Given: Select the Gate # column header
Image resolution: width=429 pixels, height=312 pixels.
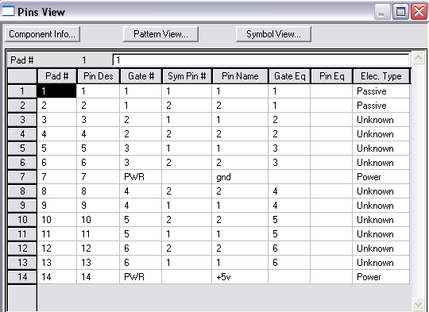Looking at the screenshot, I should [141, 76].
